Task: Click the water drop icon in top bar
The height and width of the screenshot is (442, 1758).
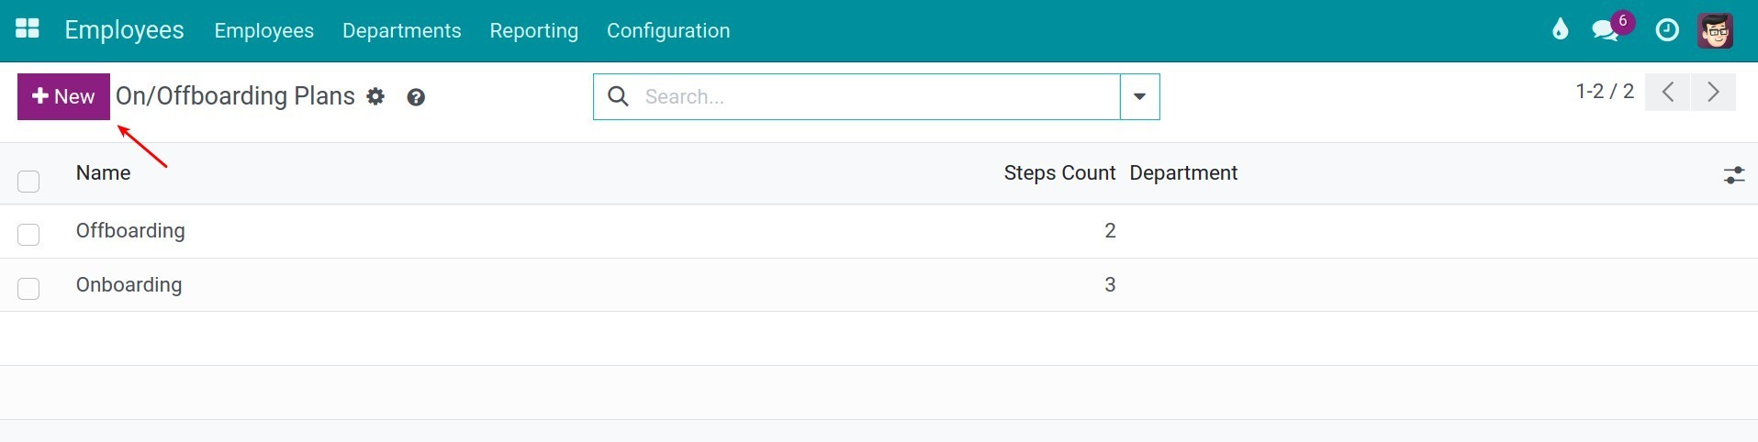Action: 1560,30
